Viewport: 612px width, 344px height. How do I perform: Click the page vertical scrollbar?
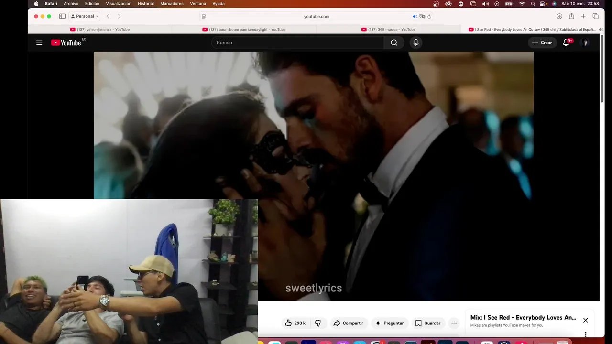coord(602,68)
